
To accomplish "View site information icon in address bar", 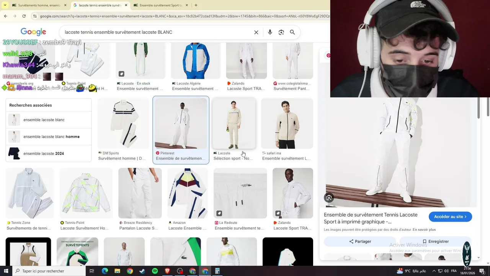I will click(x=35, y=16).
